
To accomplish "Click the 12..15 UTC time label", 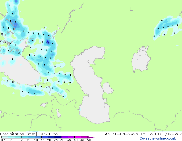I will [x=151, y=134].
